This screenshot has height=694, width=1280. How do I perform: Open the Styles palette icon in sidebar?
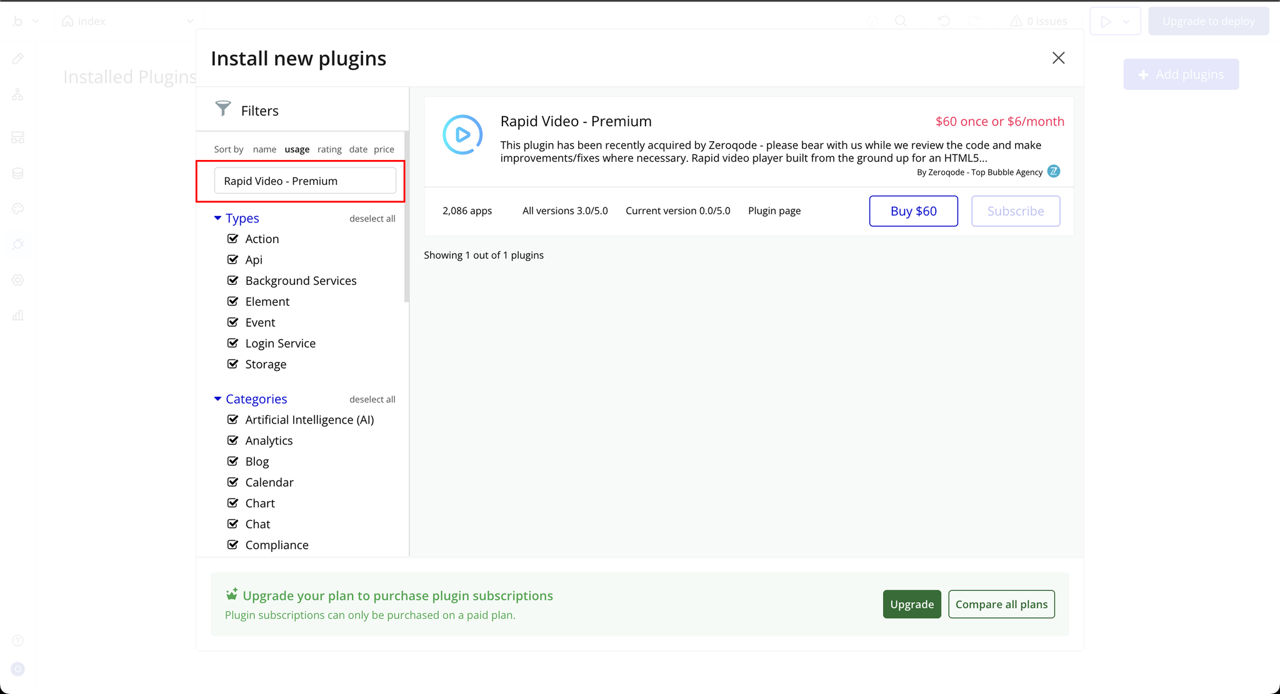(17, 209)
